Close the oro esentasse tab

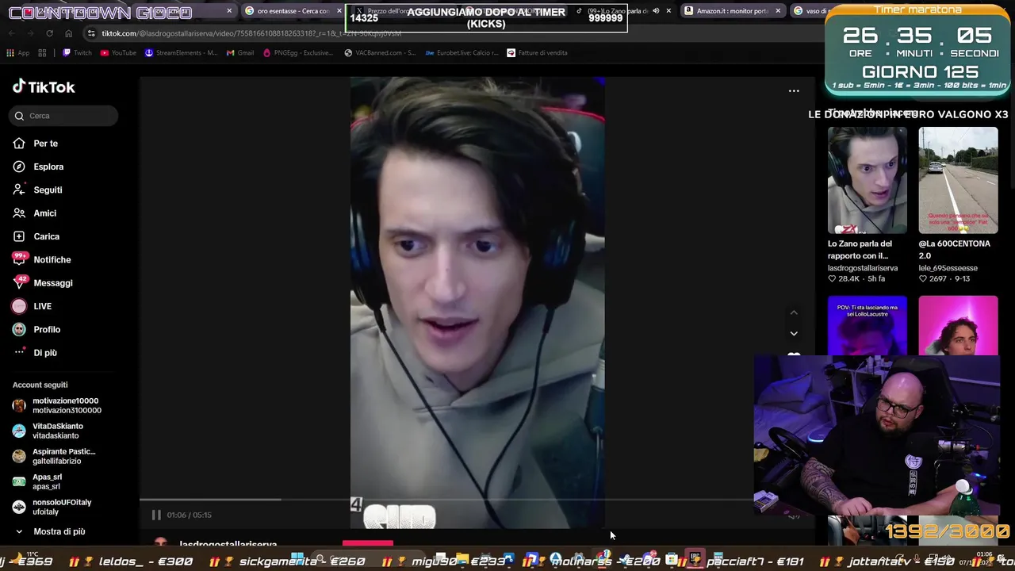pyautogui.click(x=339, y=11)
